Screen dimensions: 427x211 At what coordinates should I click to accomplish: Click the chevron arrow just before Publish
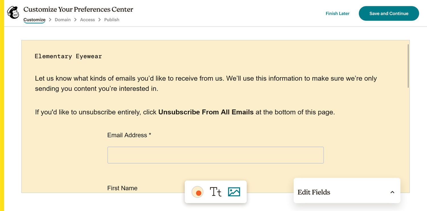point(100,20)
